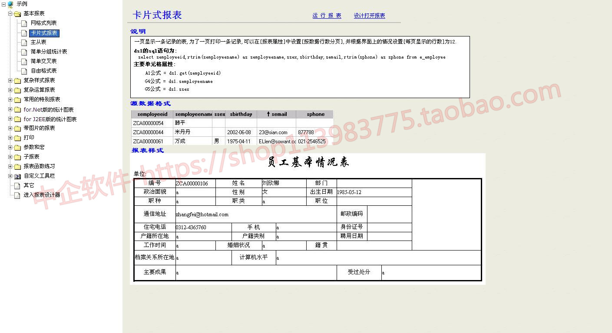
Task: Select the 报表函数练习 tree label
Action: (x=39, y=166)
